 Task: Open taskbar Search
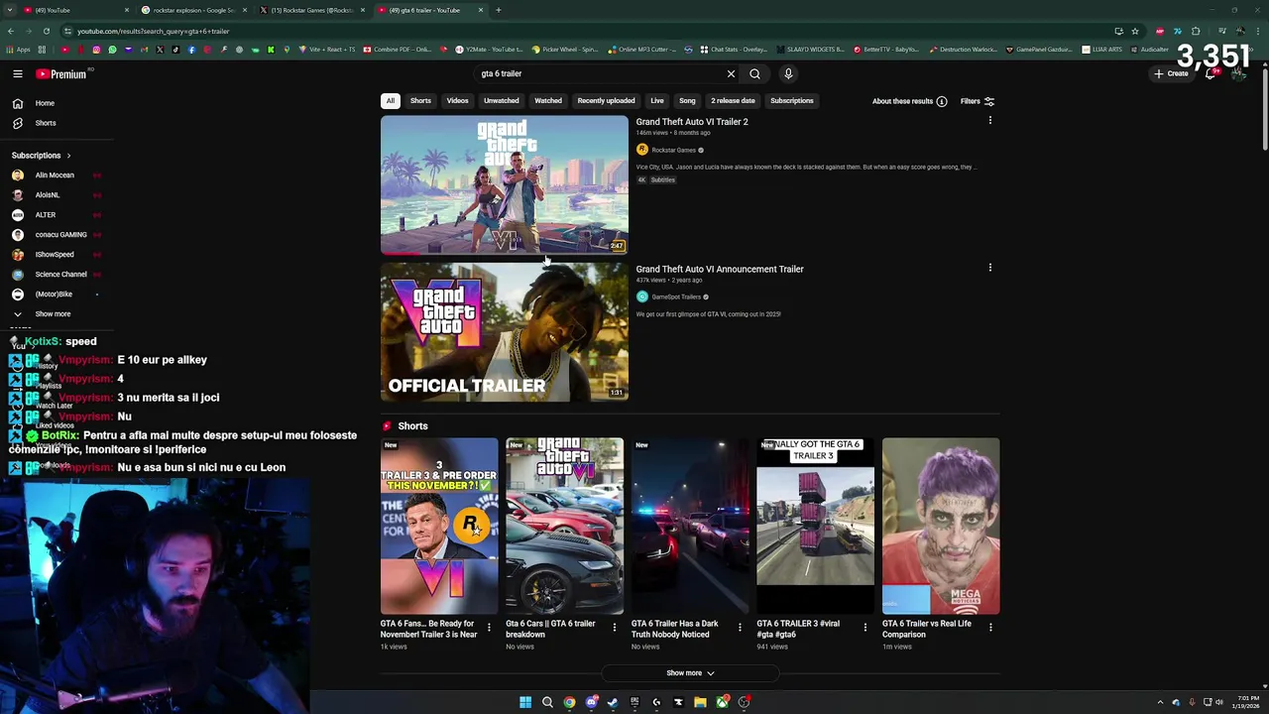point(547,702)
